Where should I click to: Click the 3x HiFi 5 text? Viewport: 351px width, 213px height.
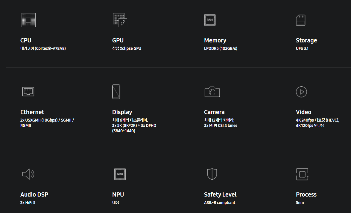coord(30,203)
